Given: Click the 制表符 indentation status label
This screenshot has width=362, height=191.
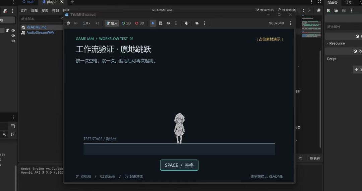Looking at the screenshot, I should pyautogui.click(x=315, y=158).
